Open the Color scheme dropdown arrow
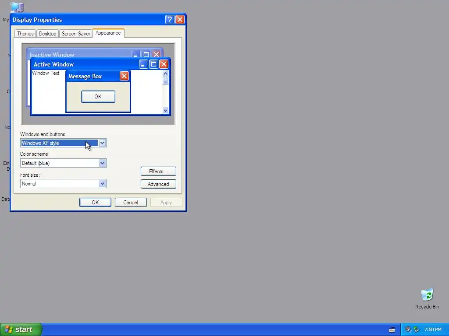 [x=102, y=163]
